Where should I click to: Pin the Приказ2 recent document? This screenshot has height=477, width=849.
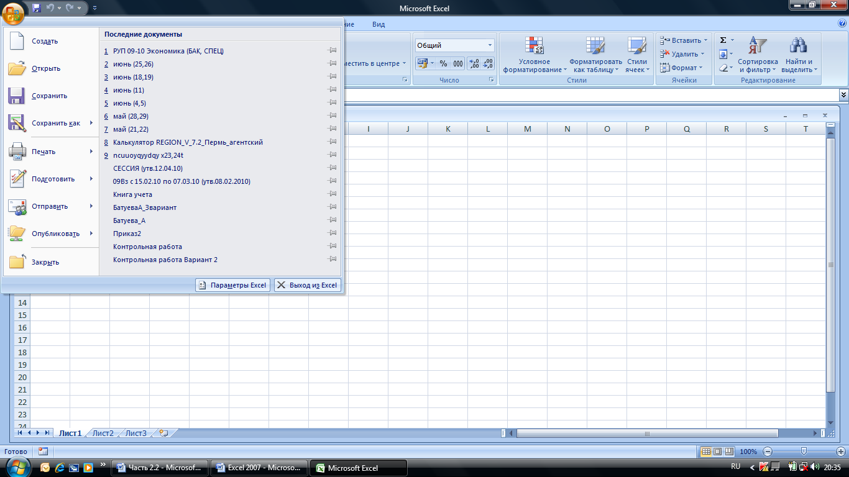click(x=333, y=234)
